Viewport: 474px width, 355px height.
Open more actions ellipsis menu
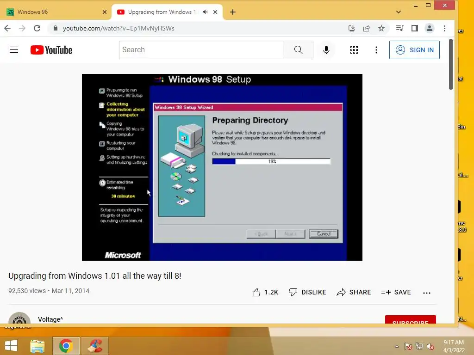coord(426,293)
